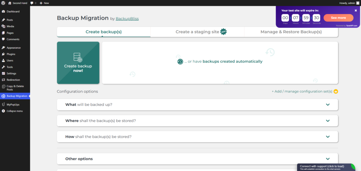Click the clock icon beside automatic backups
Screen dimensions: 361x171
tap(180, 62)
